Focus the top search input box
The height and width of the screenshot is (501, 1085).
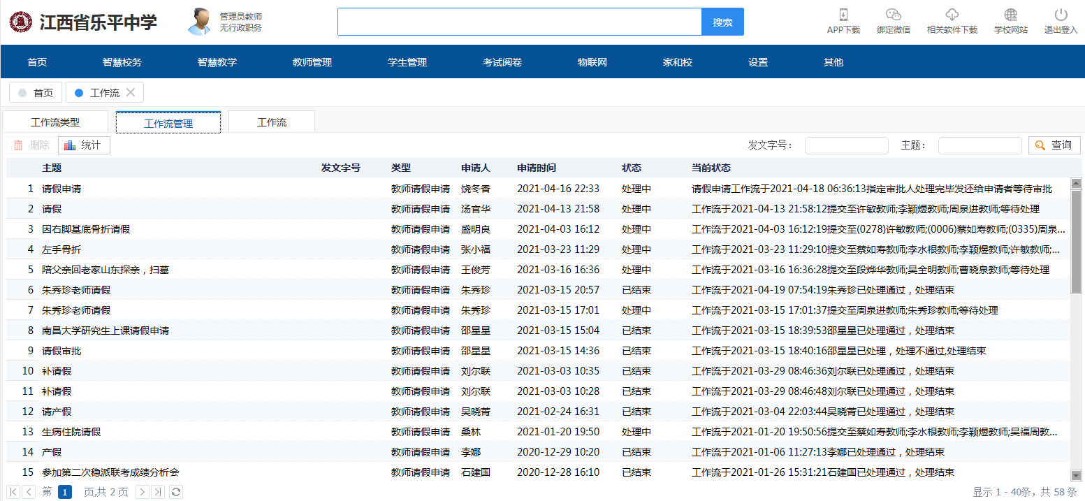point(519,22)
